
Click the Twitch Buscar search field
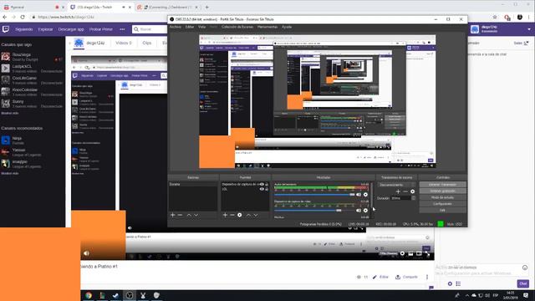150,29
